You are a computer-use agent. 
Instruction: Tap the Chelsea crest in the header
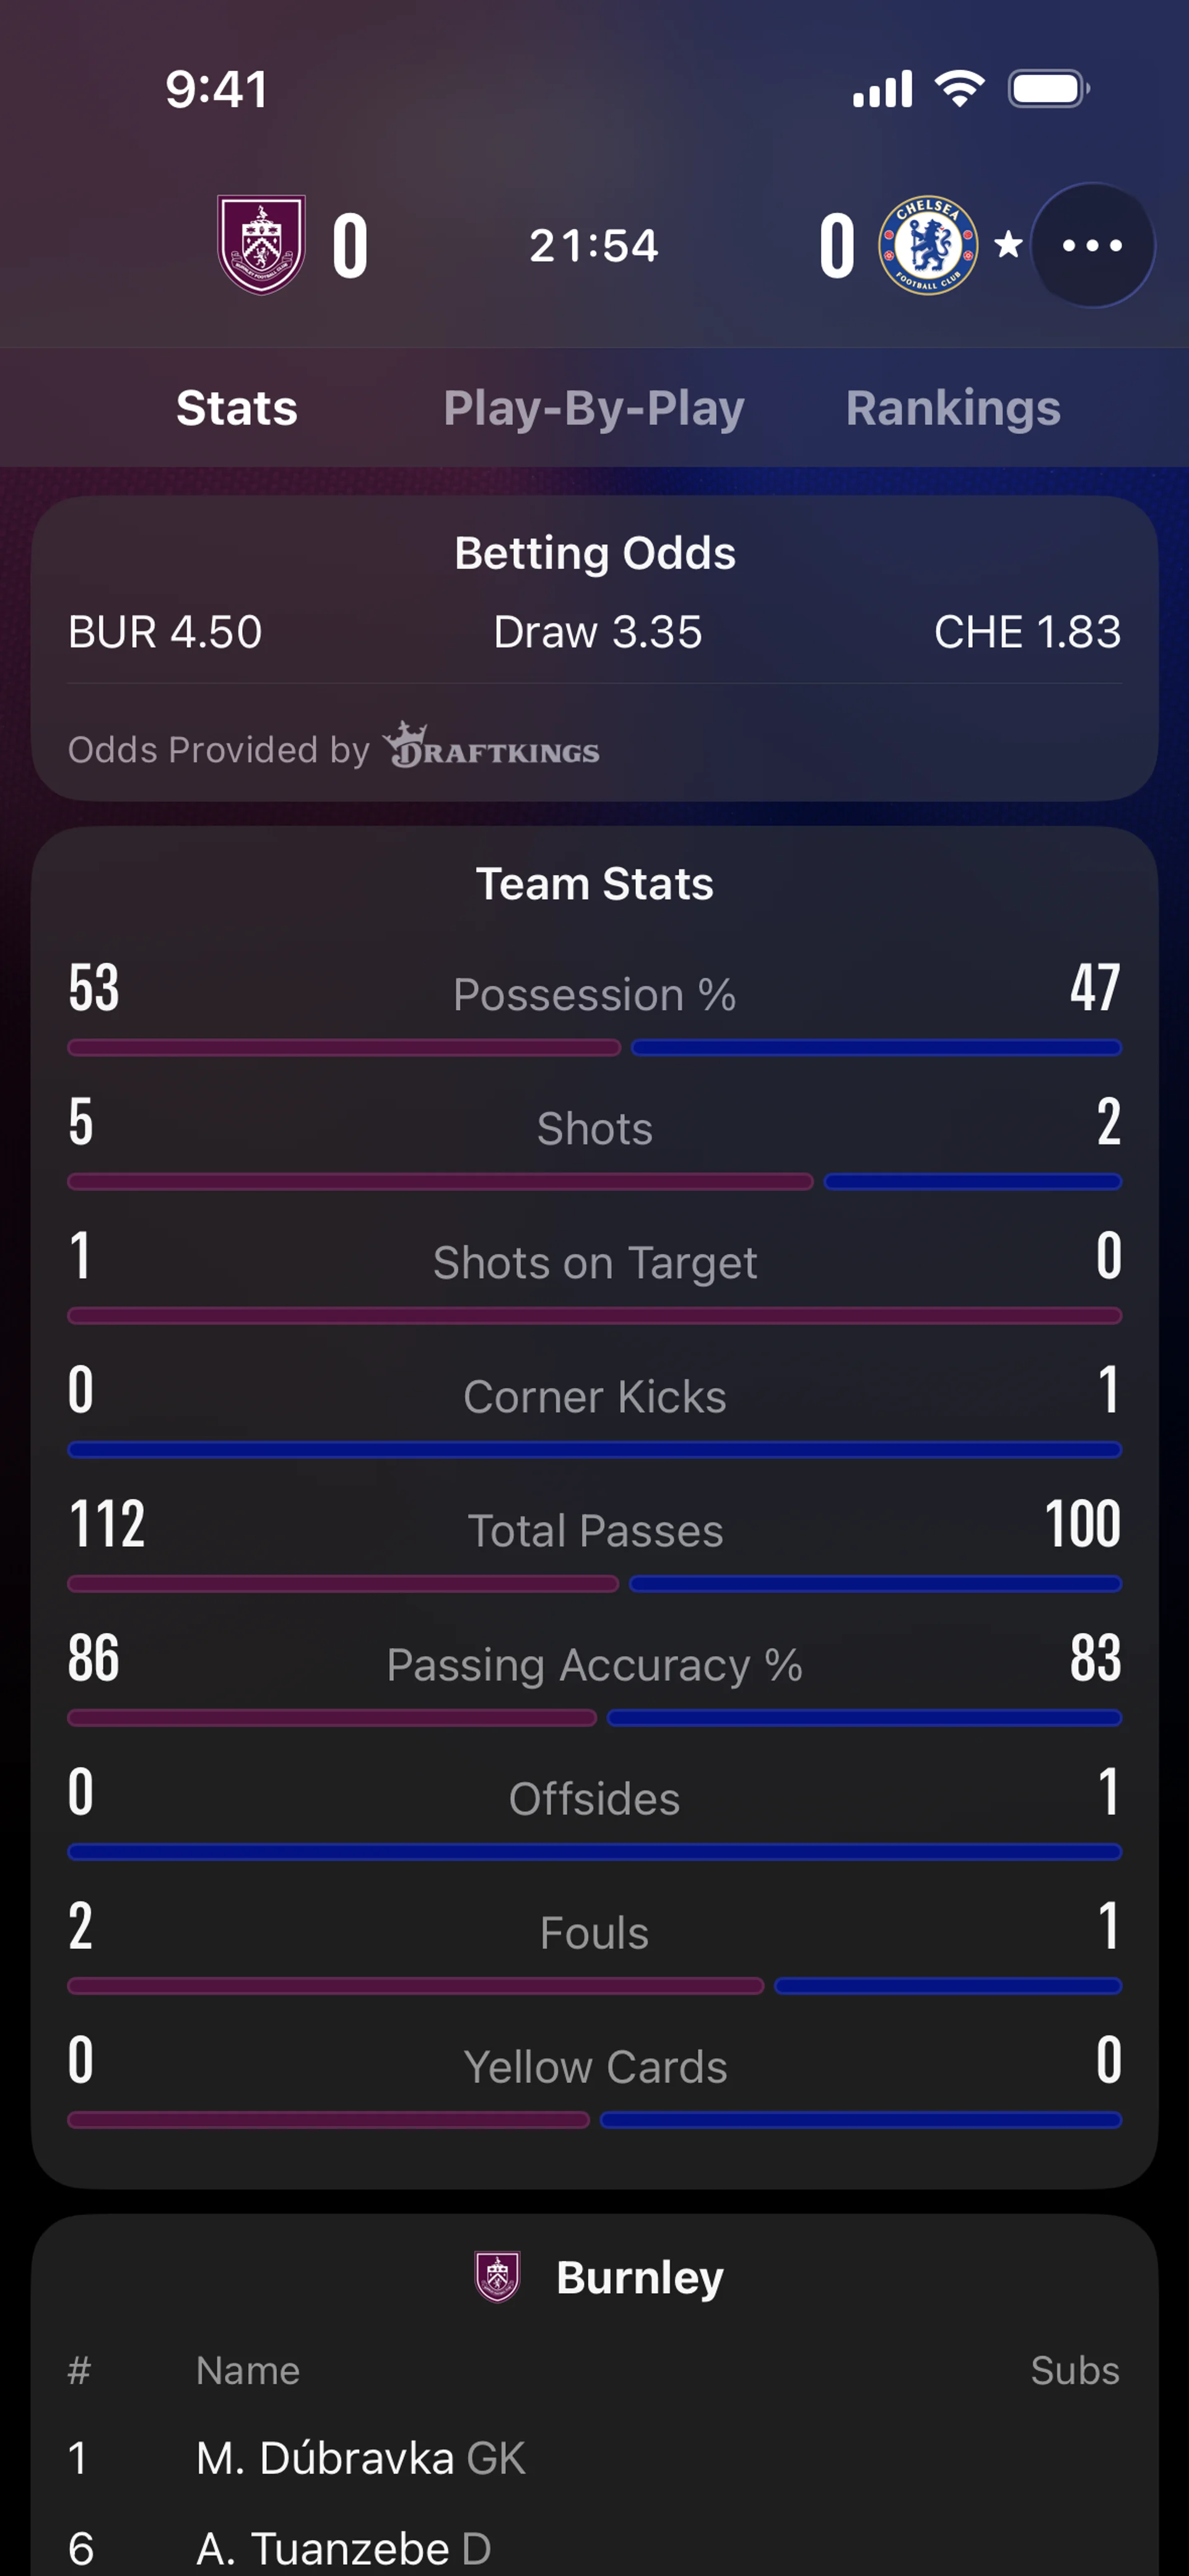click(928, 245)
